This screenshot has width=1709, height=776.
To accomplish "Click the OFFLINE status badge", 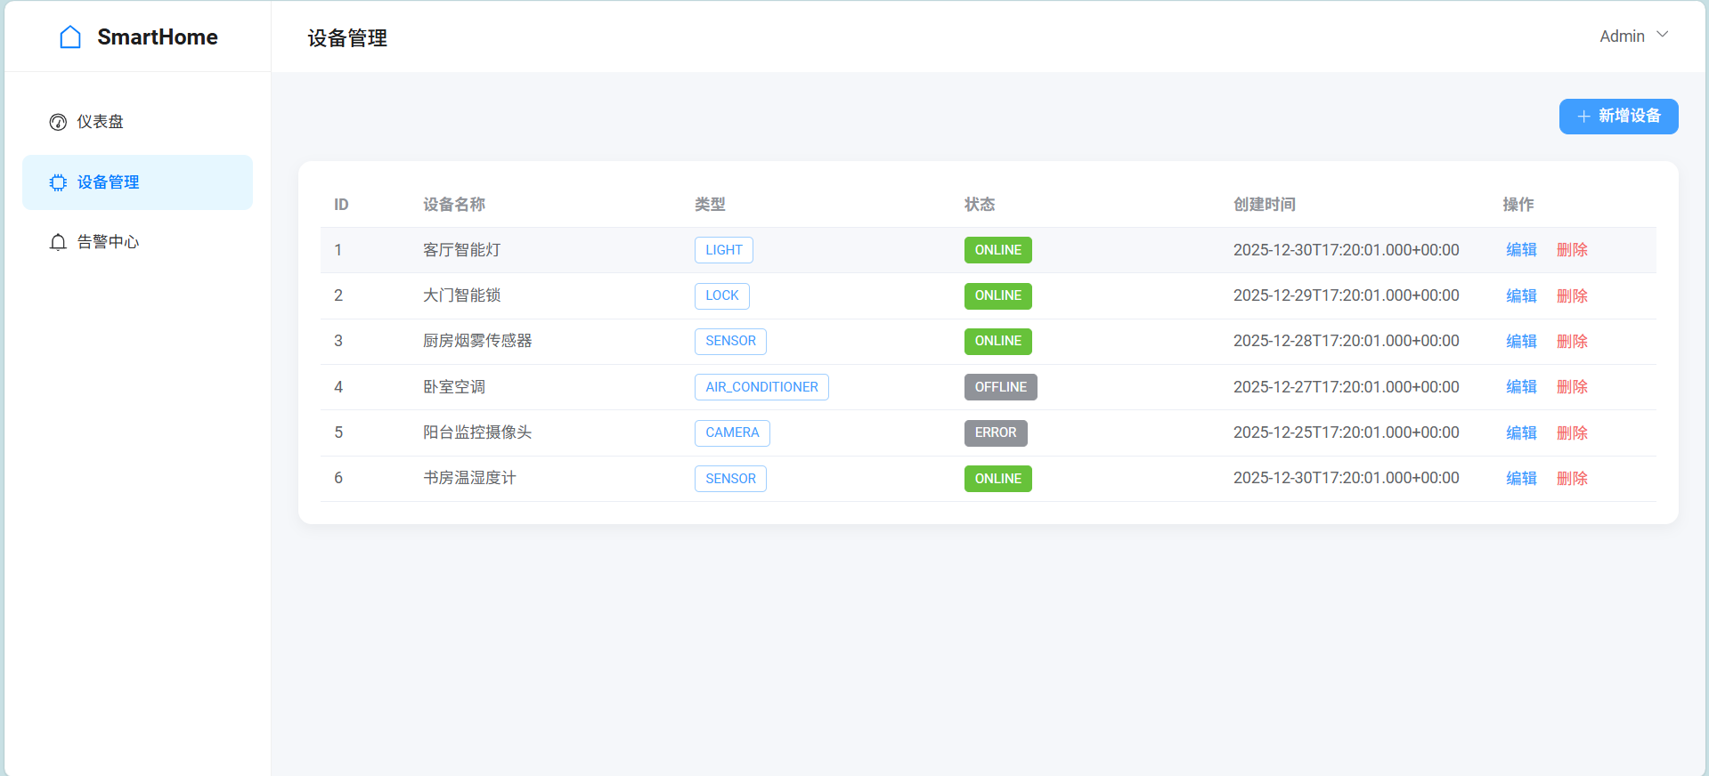I will [x=1000, y=387].
